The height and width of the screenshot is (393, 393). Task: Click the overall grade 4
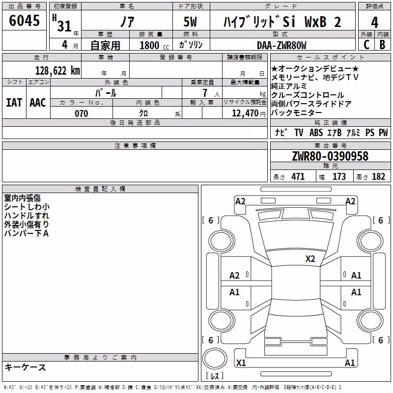point(374,23)
